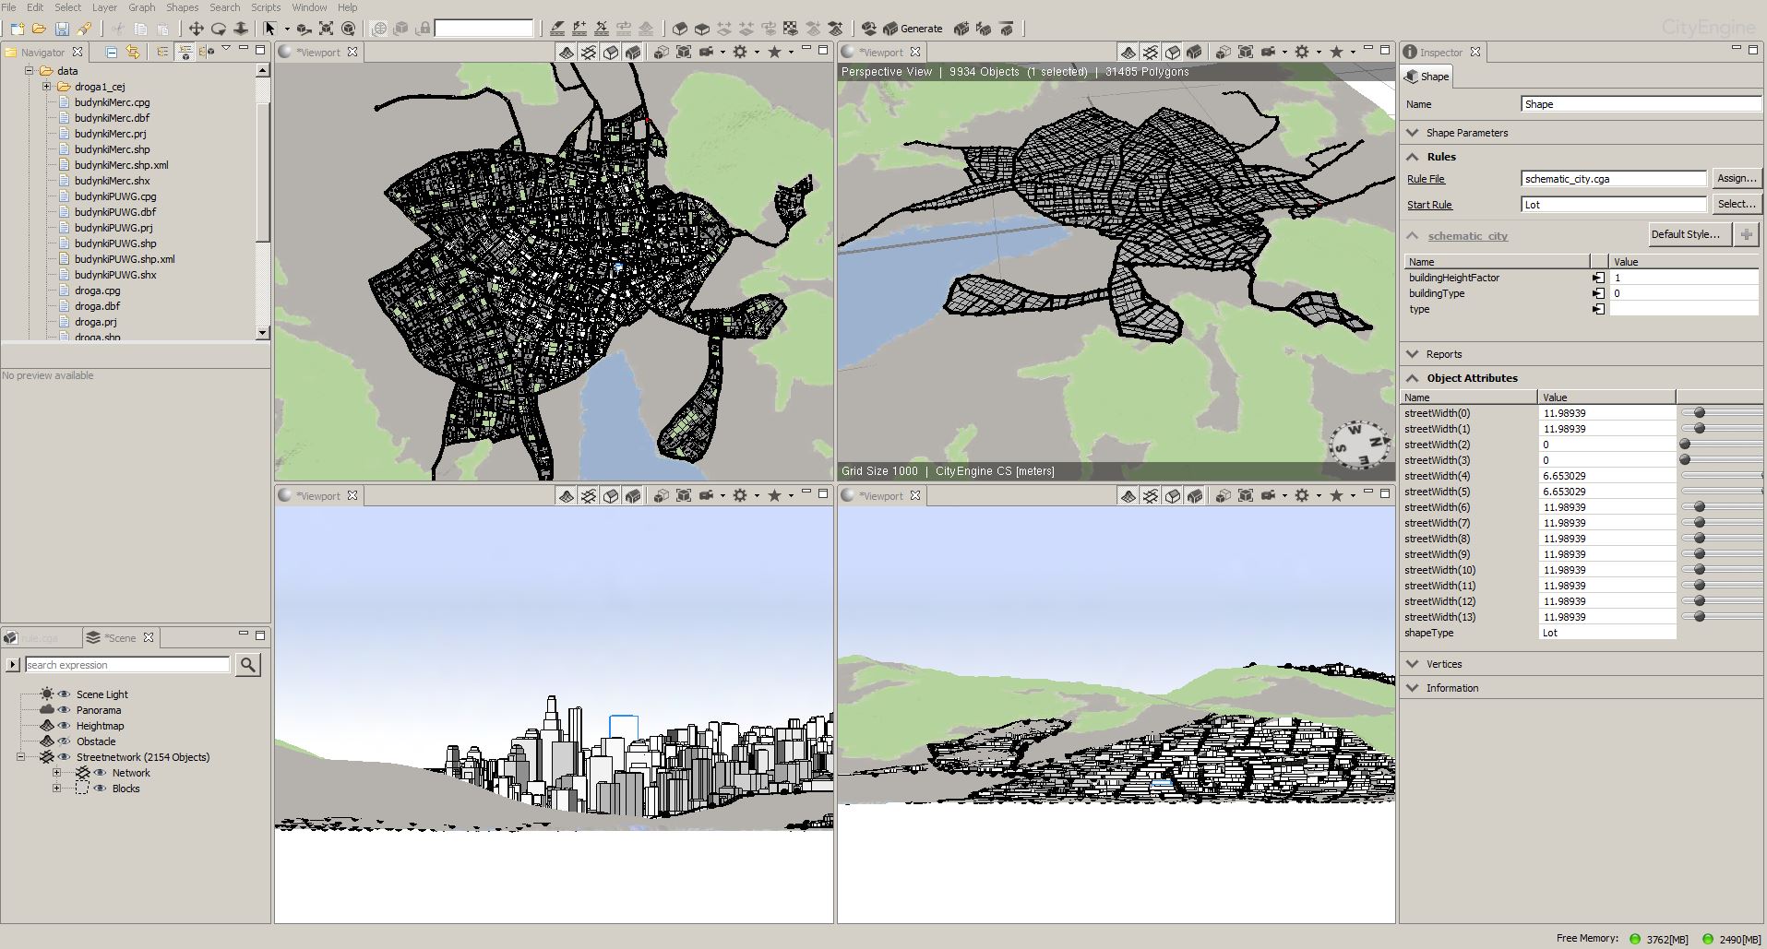
Task: Show the Obstacle layer via eye icon
Action: tap(65, 741)
